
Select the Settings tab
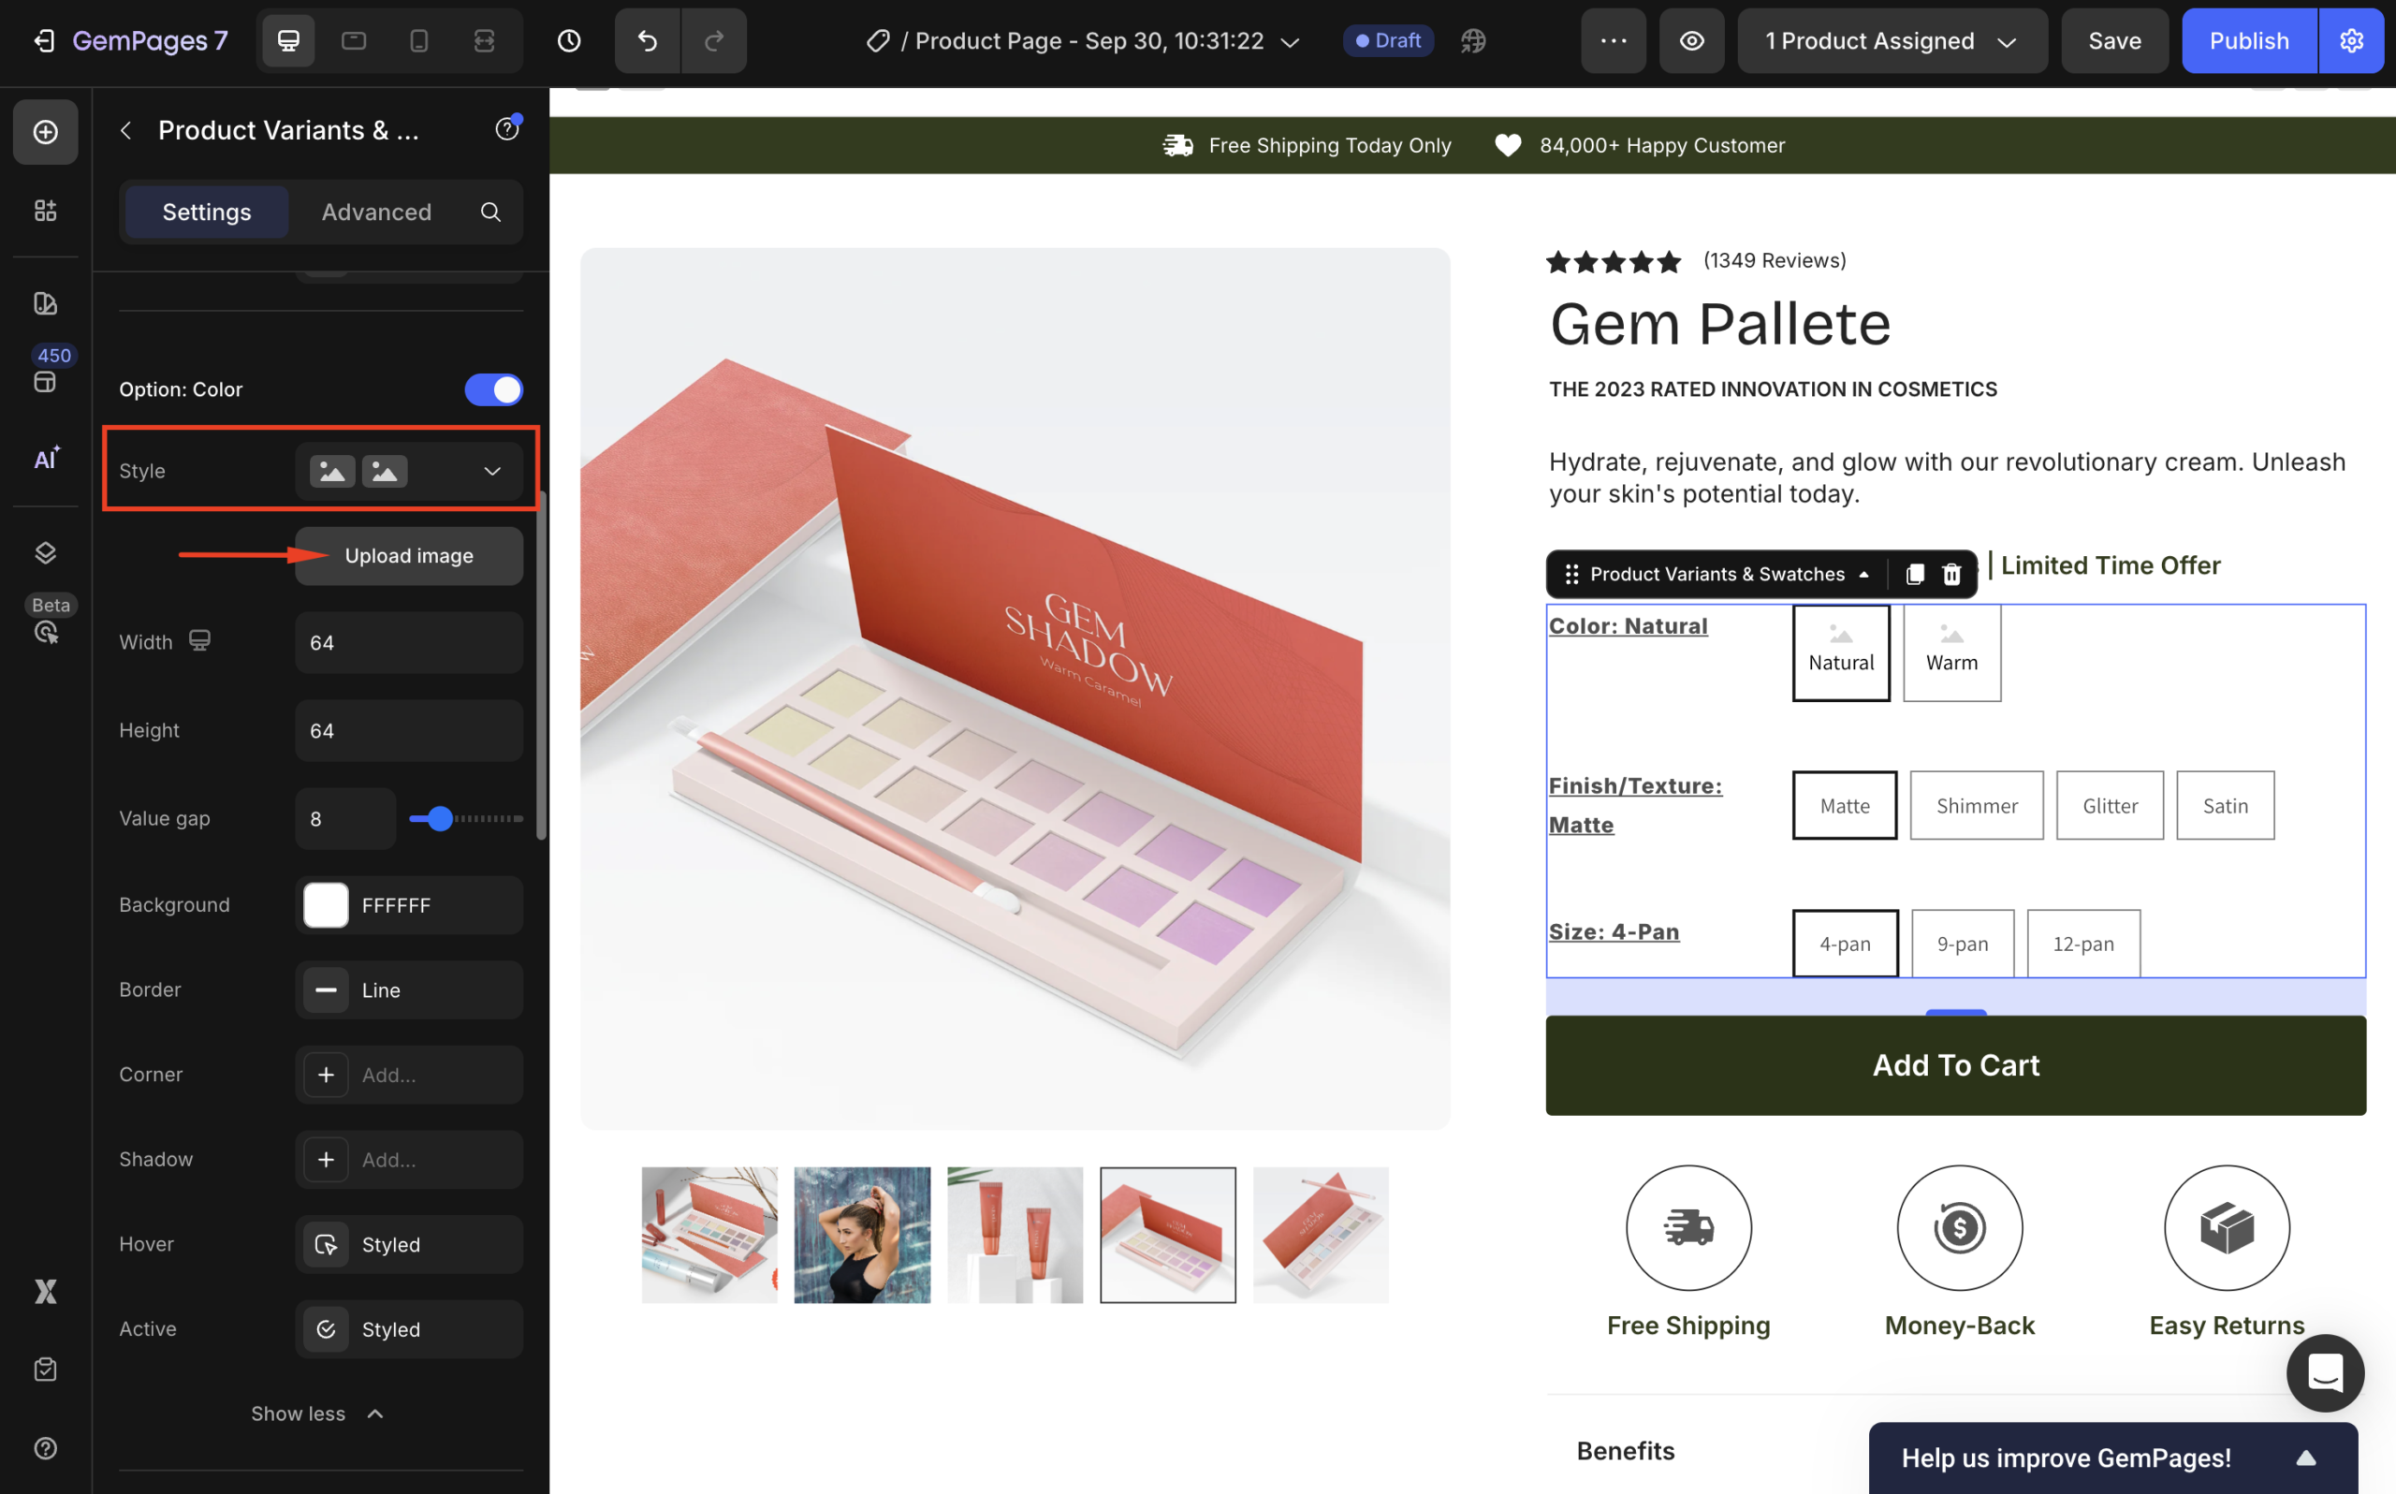point(207,212)
